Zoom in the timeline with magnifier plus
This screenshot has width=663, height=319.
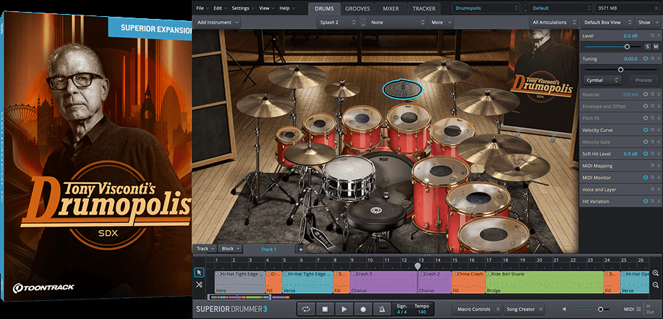click(655, 274)
